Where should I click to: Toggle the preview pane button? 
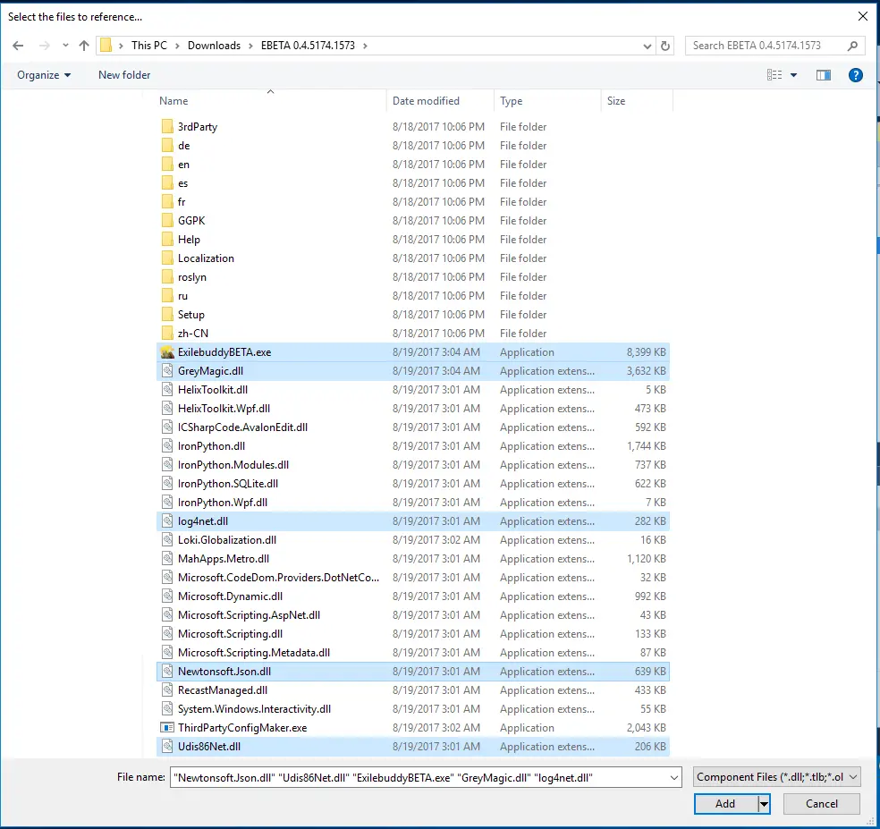[x=824, y=75]
